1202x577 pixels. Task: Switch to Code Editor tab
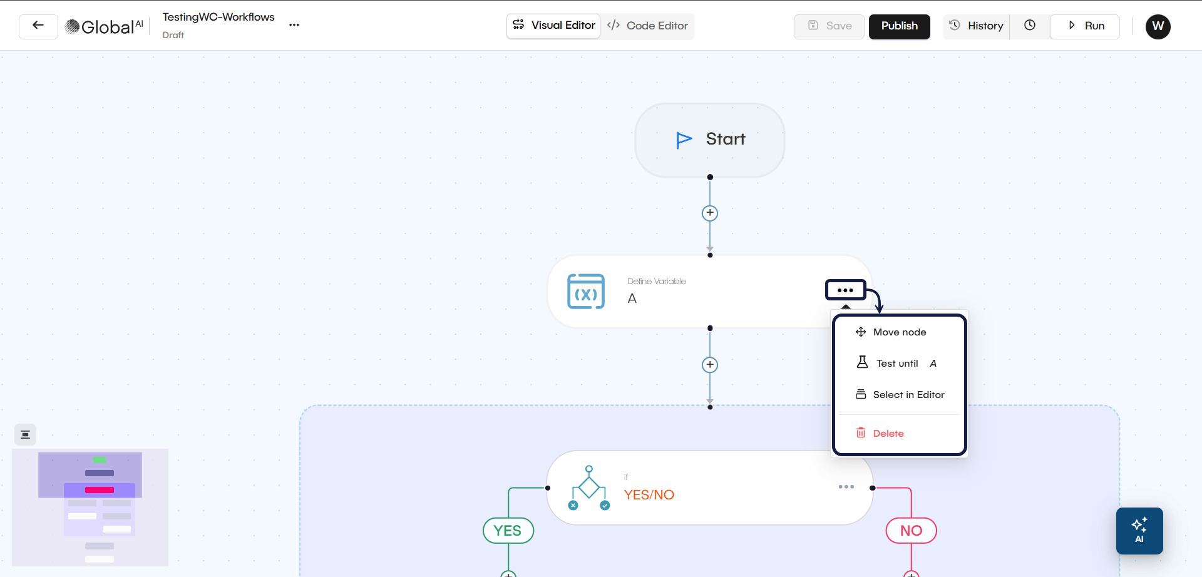[648, 26]
